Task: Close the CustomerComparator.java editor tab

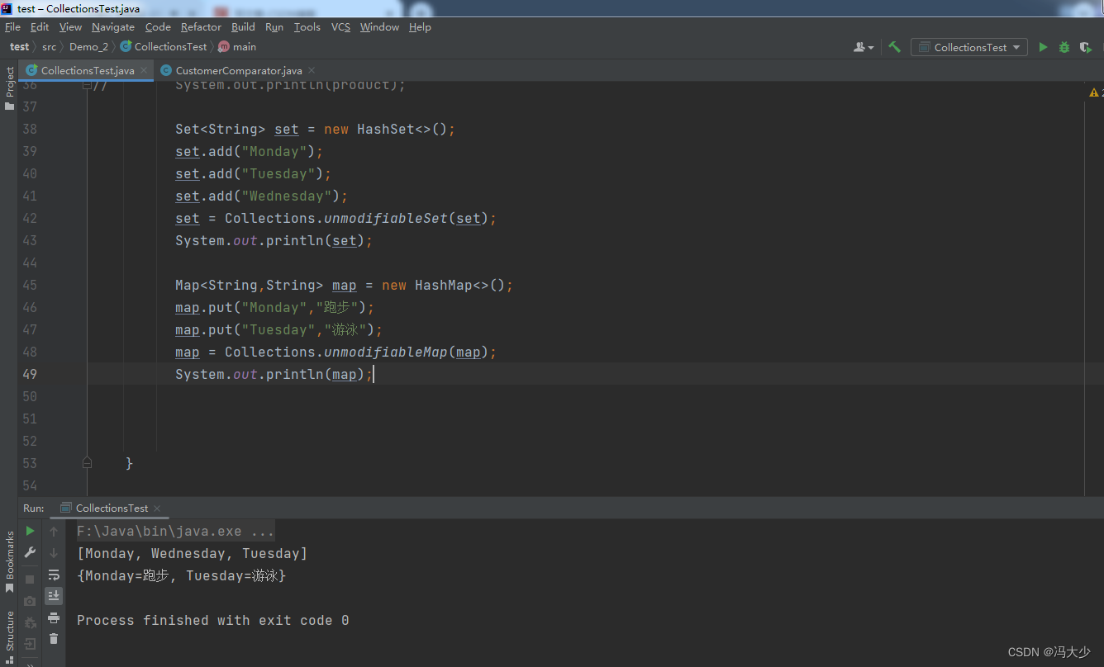Action: [312, 71]
